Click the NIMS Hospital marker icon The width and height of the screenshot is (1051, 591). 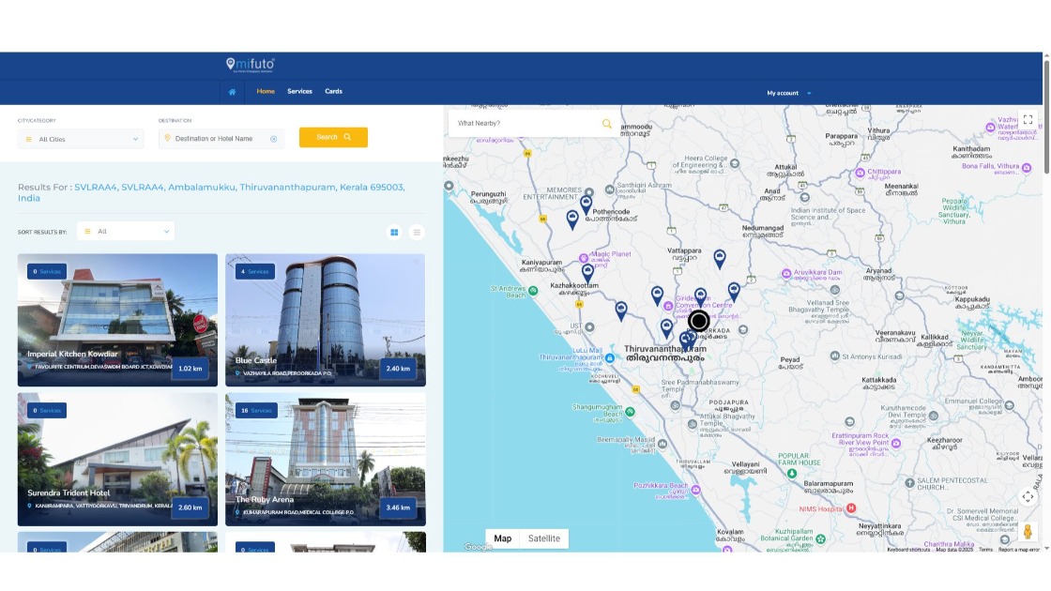[x=851, y=508]
